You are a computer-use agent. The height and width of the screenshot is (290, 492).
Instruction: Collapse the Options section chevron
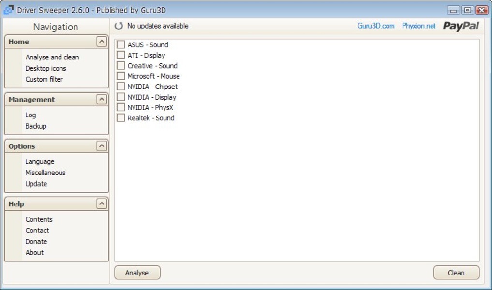(x=102, y=146)
